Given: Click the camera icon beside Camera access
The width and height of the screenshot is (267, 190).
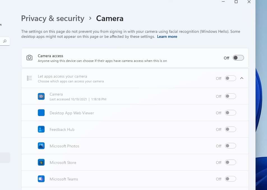Looking at the screenshot, I should click(x=29, y=58).
